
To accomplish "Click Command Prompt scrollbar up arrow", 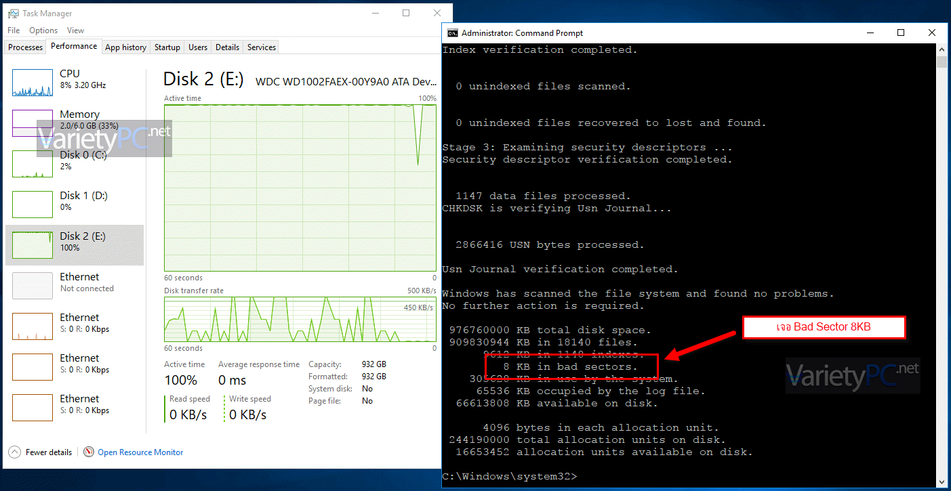I will 942,49.
